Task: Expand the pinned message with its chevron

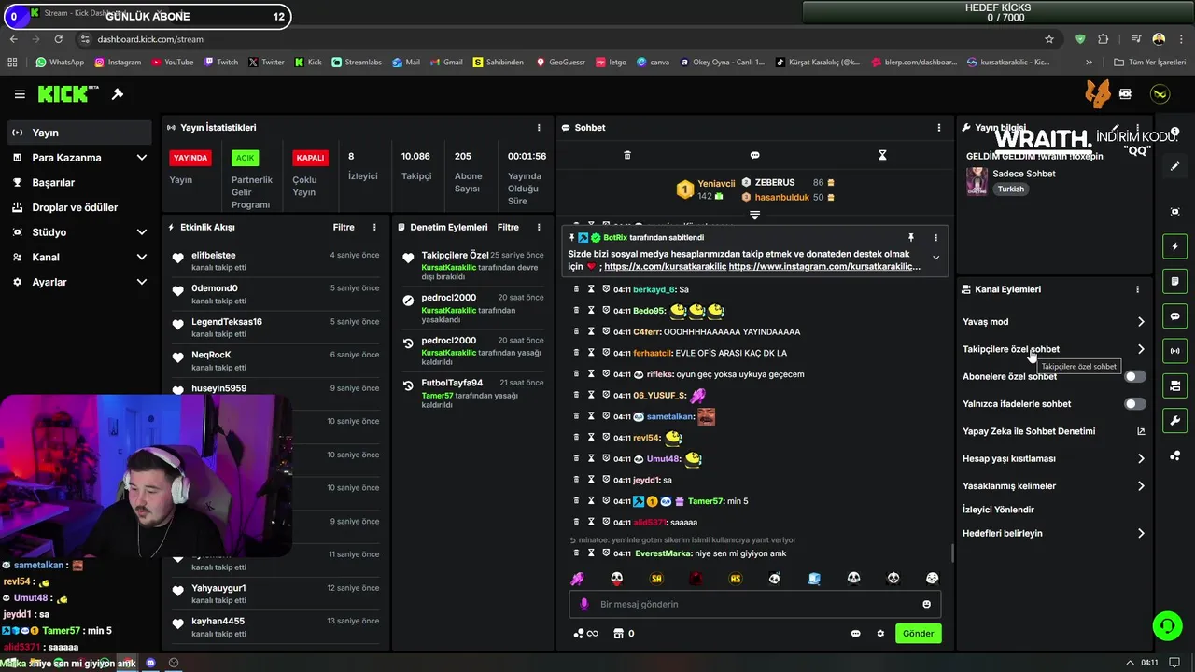Action: tap(935, 258)
